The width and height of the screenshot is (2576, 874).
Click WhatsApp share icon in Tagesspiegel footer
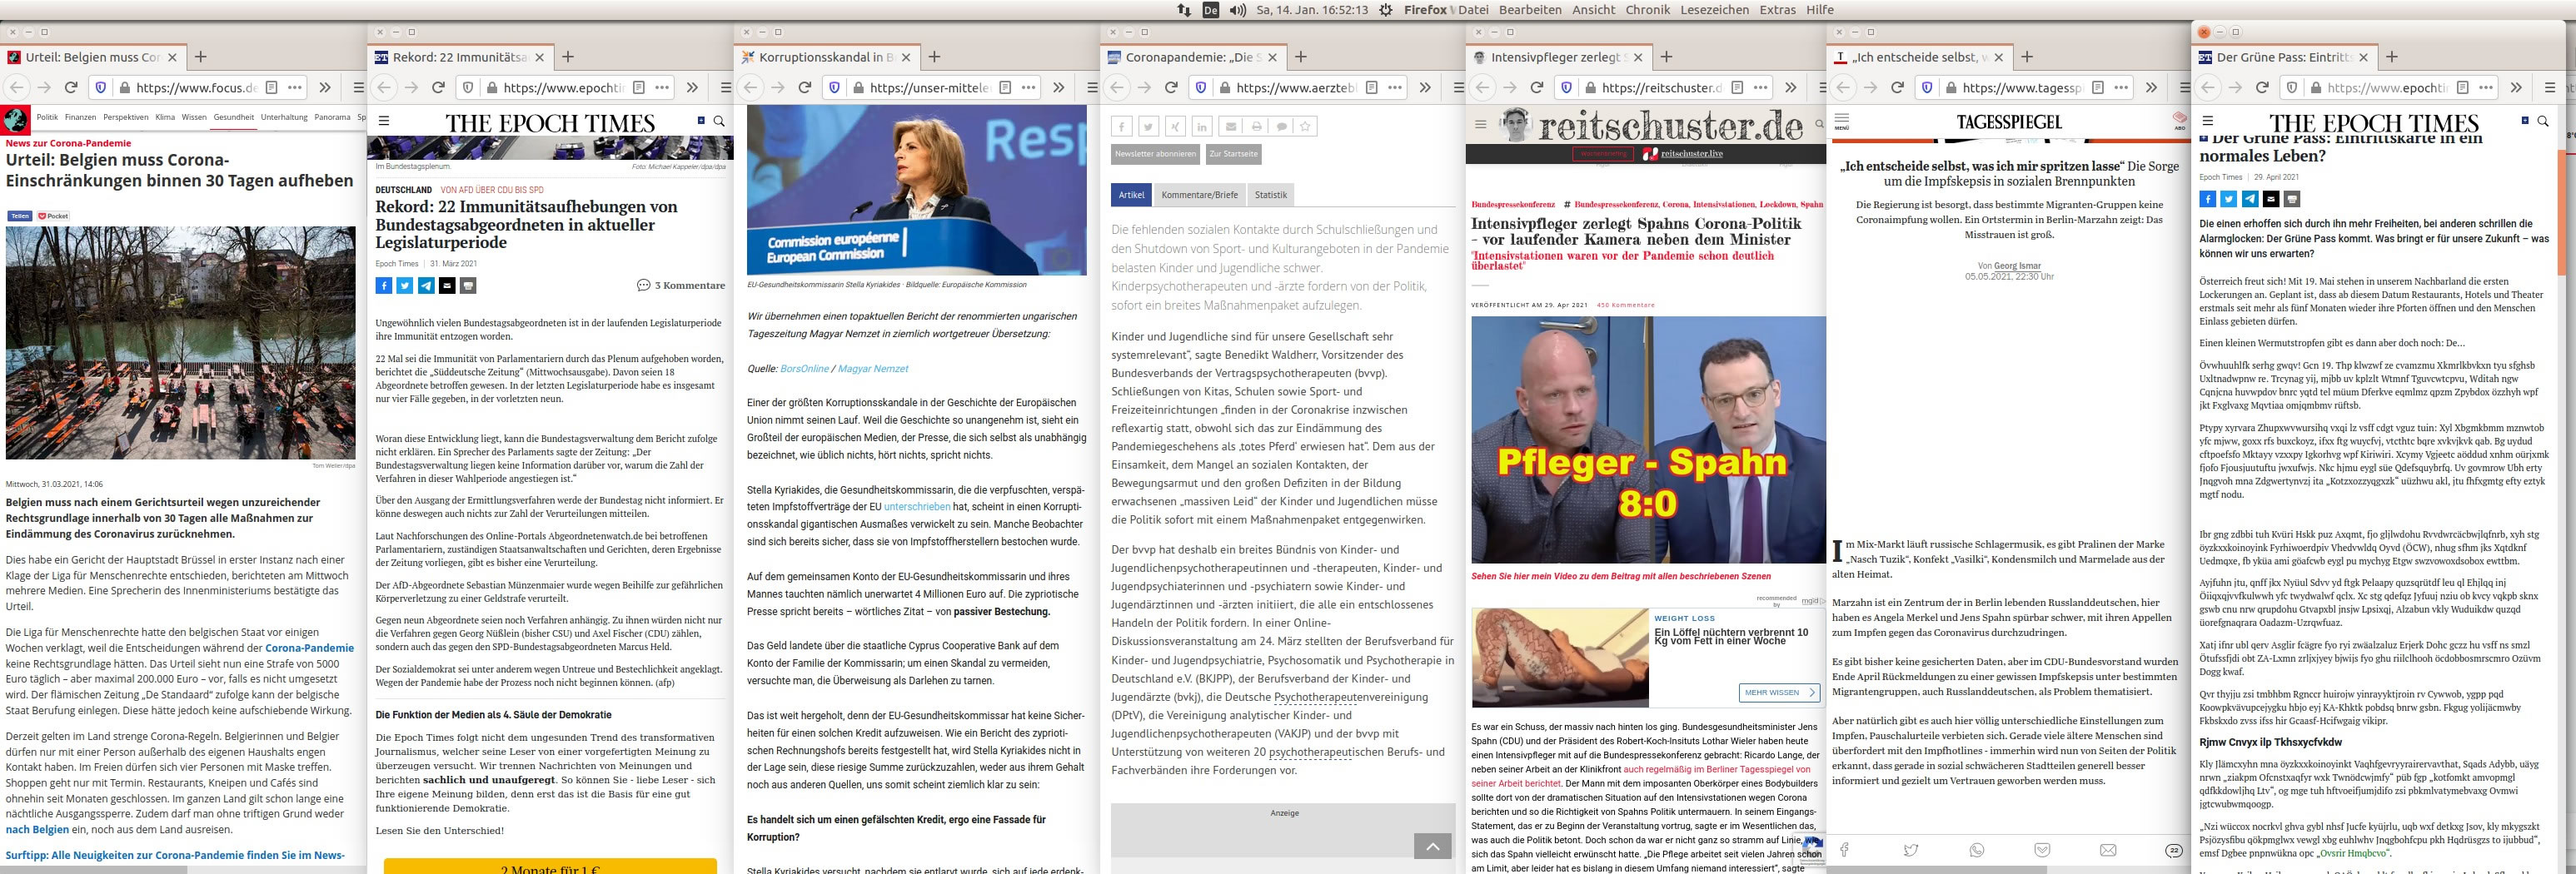click(x=1977, y=850)
